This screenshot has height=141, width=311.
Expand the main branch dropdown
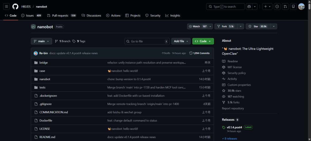(41, 41)
